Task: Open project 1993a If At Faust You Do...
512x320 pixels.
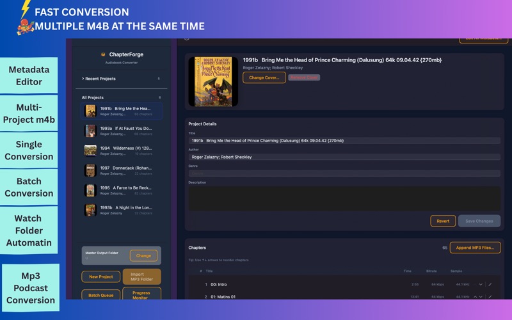Action: pyautogui.click(x=121, y=131)
